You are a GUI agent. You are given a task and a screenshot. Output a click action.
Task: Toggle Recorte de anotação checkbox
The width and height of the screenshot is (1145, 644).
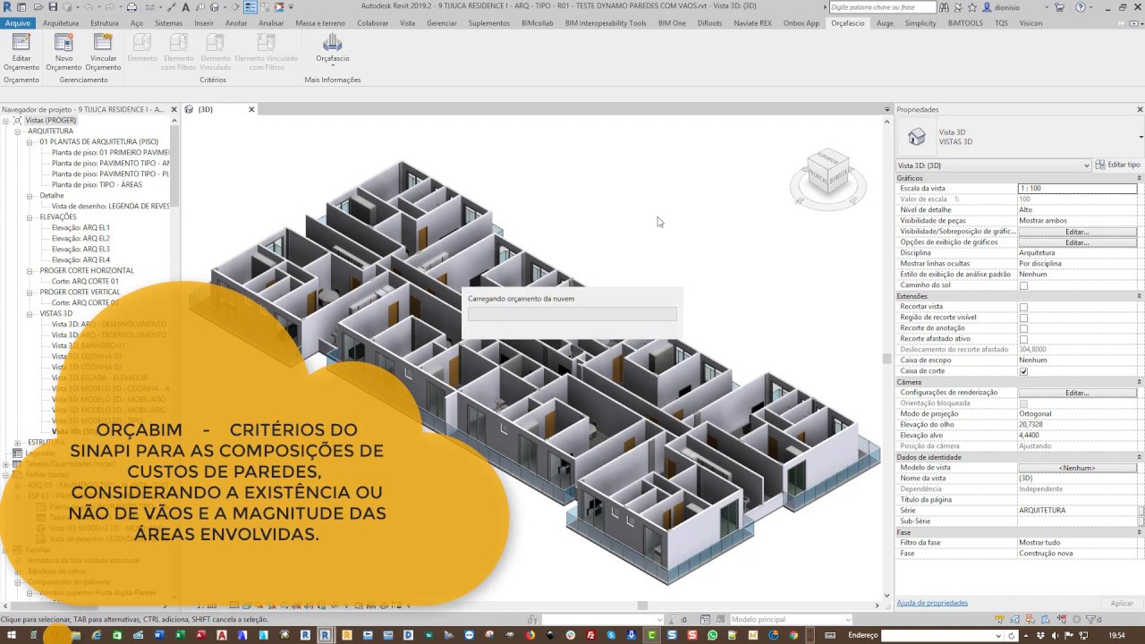click(x=1023, y=328)
